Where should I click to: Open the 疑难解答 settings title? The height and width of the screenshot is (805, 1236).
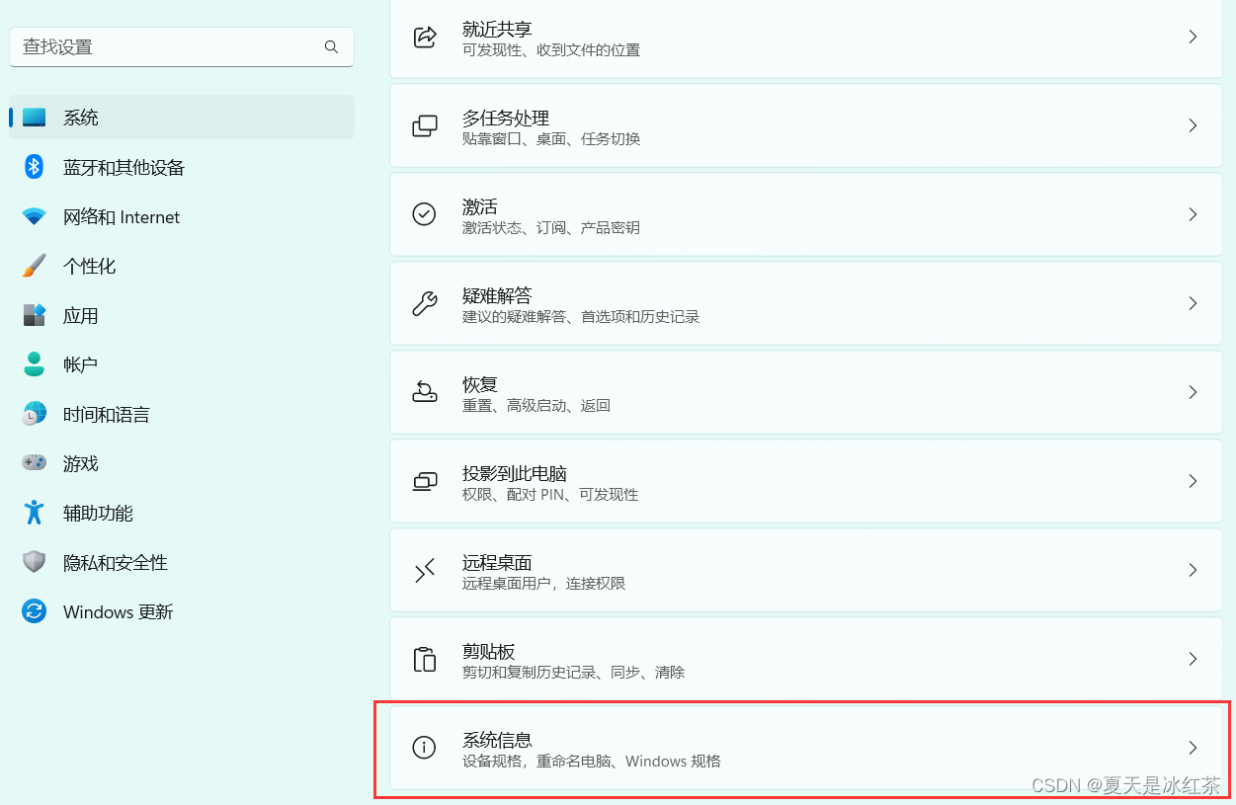point(497,296)
